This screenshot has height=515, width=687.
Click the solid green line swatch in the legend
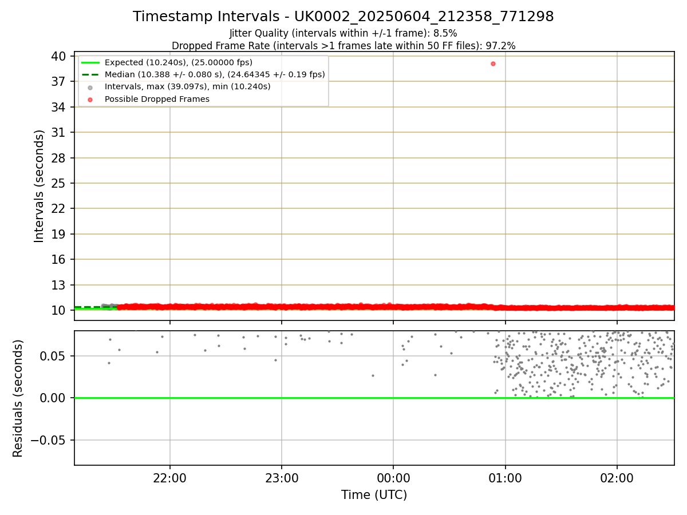pyautogui.click(x=90, y=62)
